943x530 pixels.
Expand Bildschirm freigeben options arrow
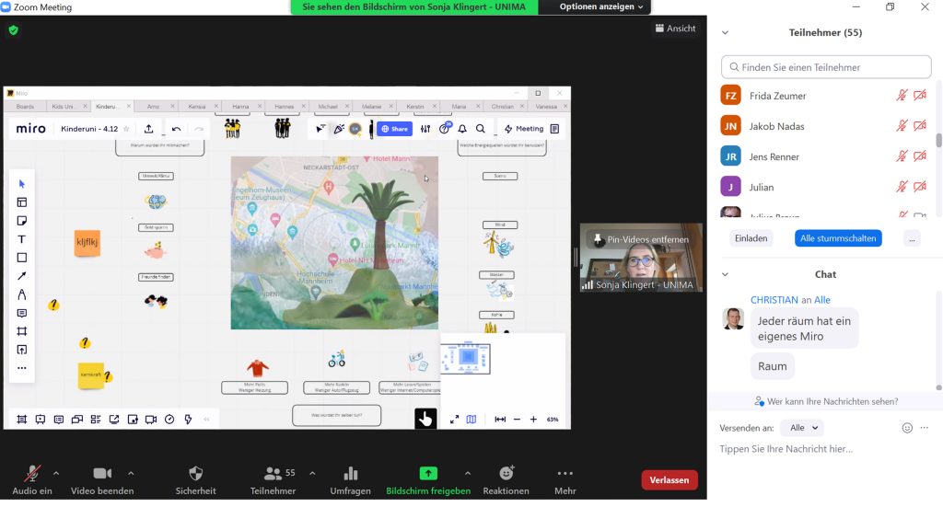click(467, 474)
